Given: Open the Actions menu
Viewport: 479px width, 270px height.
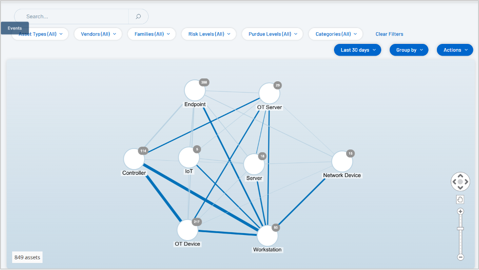Looking at the screenshot, I should point(455,50).
